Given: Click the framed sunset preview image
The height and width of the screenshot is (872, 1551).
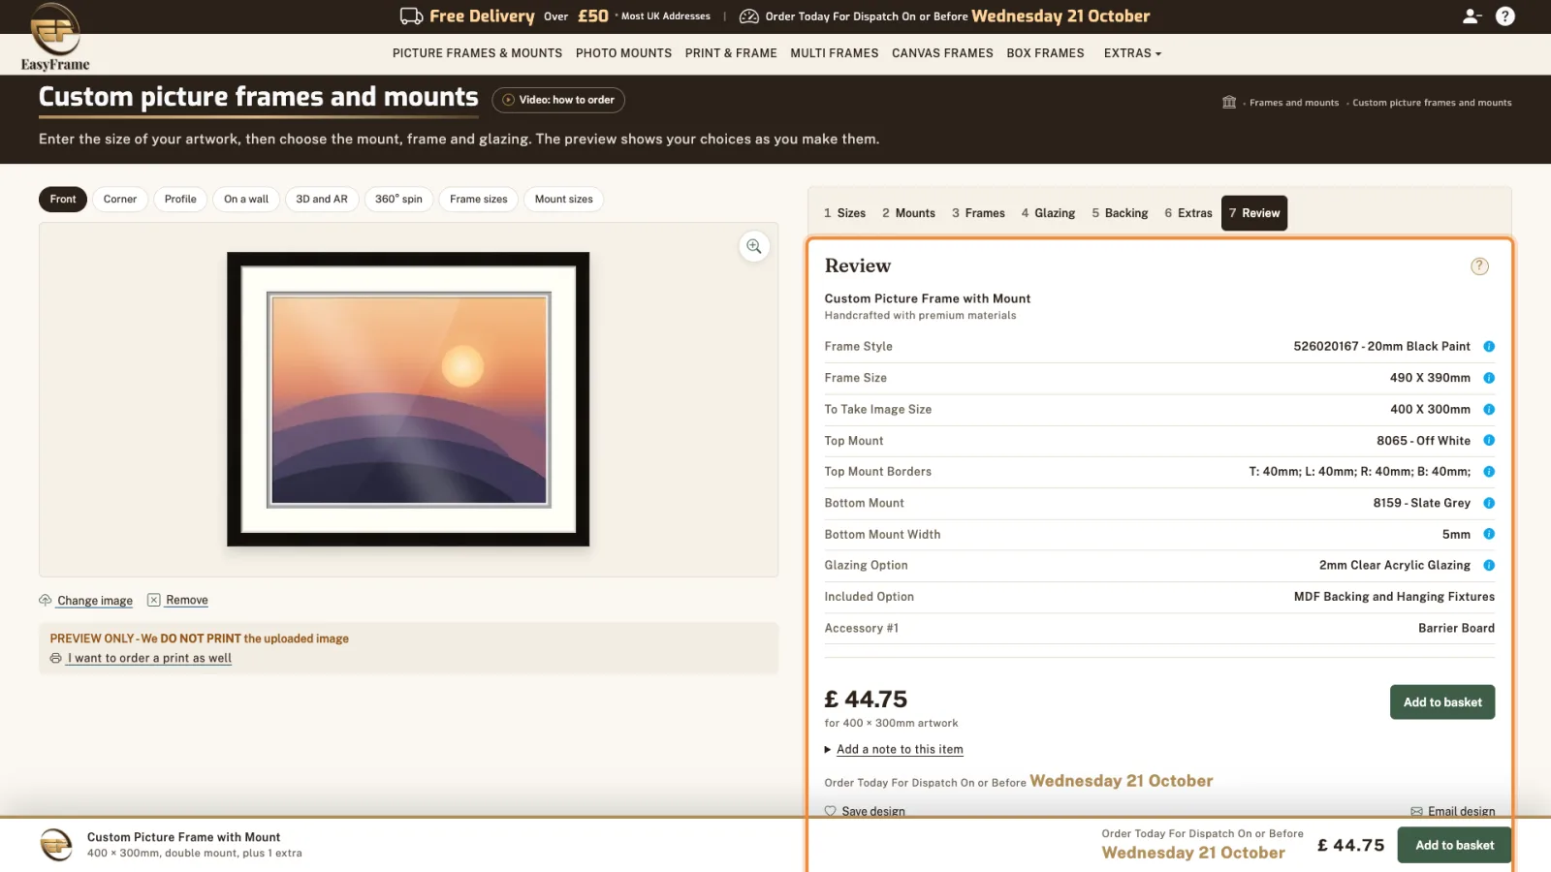Looking at the screenshot, I should click(x=408, y=399).
